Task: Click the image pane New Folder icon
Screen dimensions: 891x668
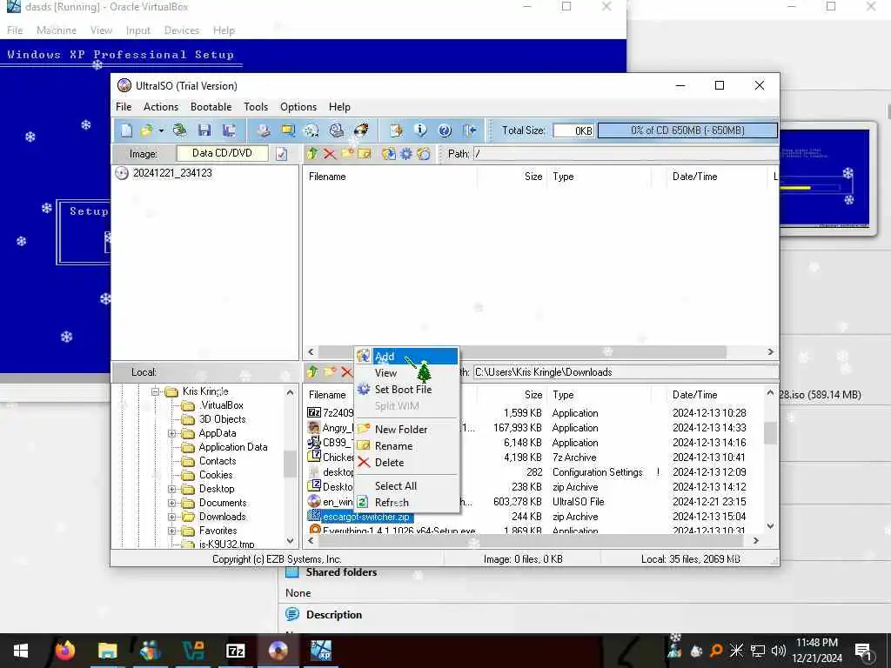Action: 347,153
